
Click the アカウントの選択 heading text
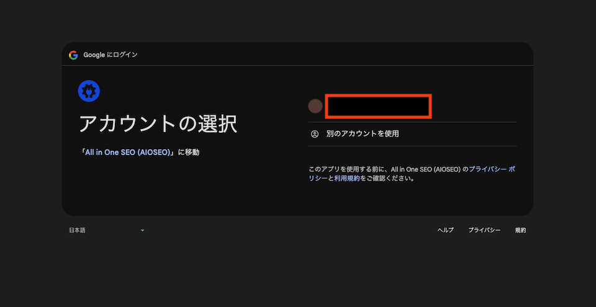pyautogui.click(x=158, y=124)
